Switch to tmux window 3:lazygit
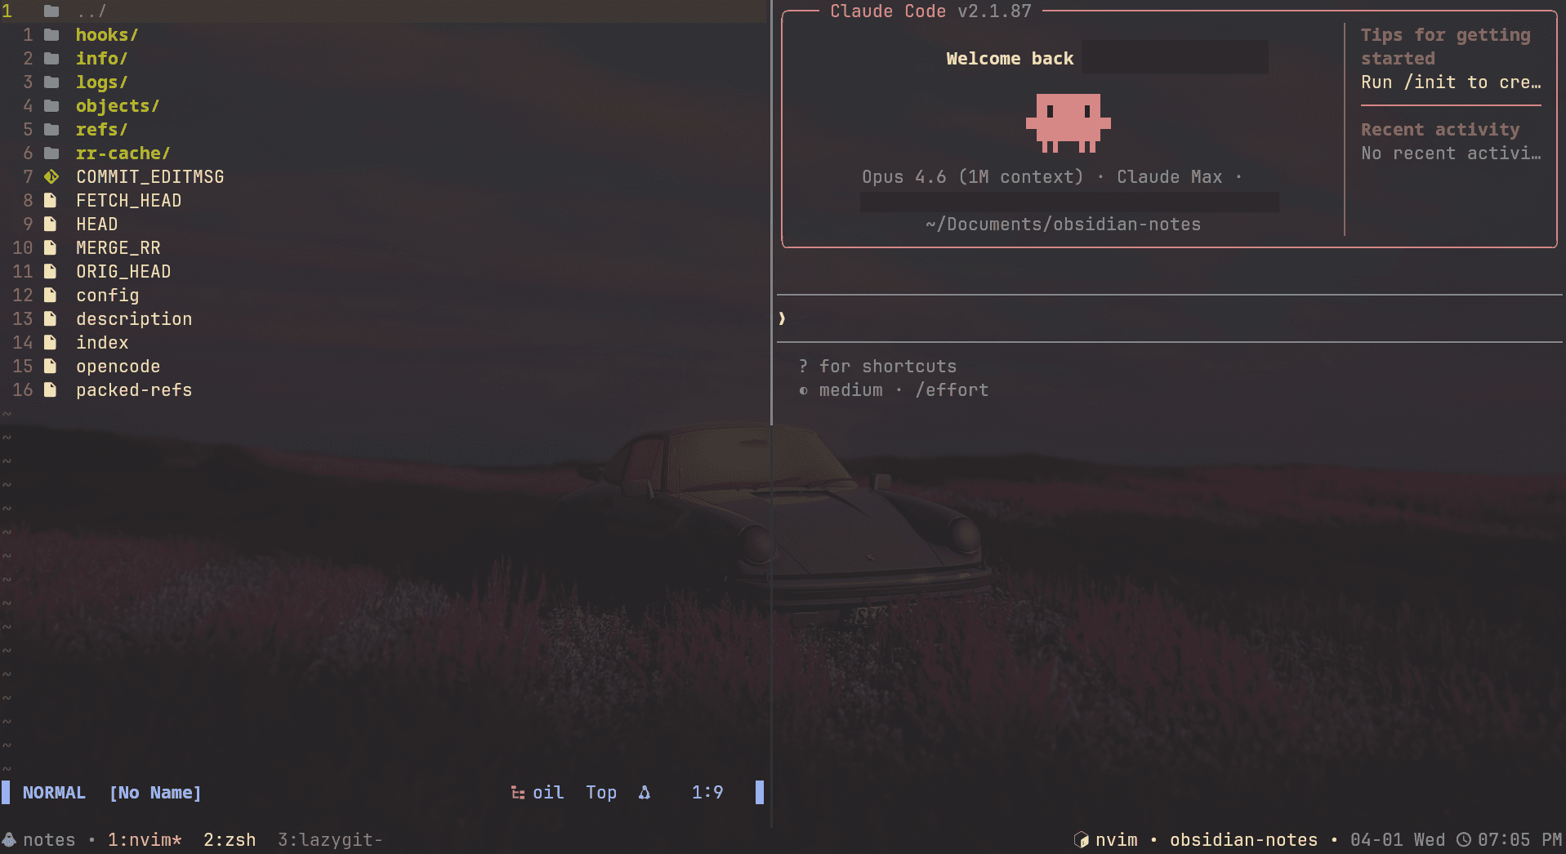 (330, 840)
